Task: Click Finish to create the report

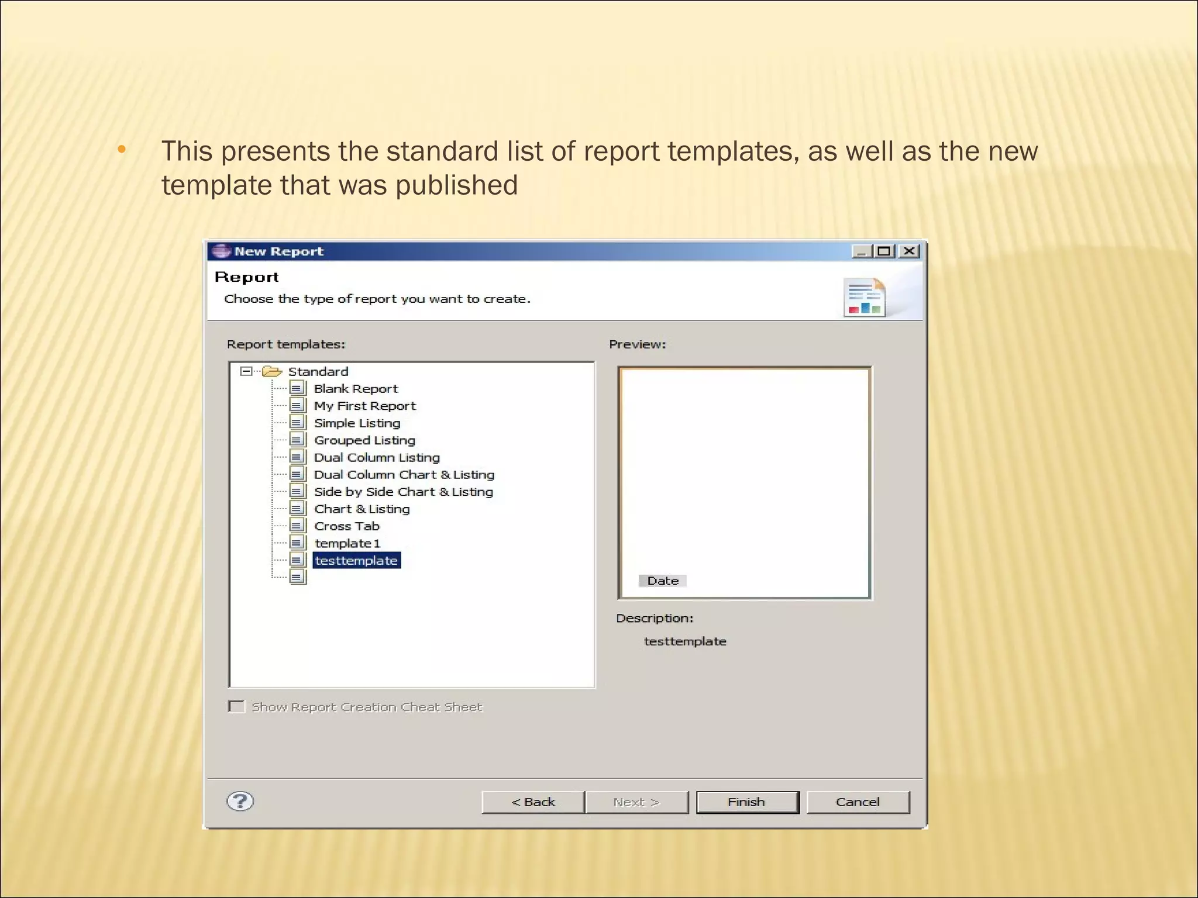Action: tap(747, 802)
